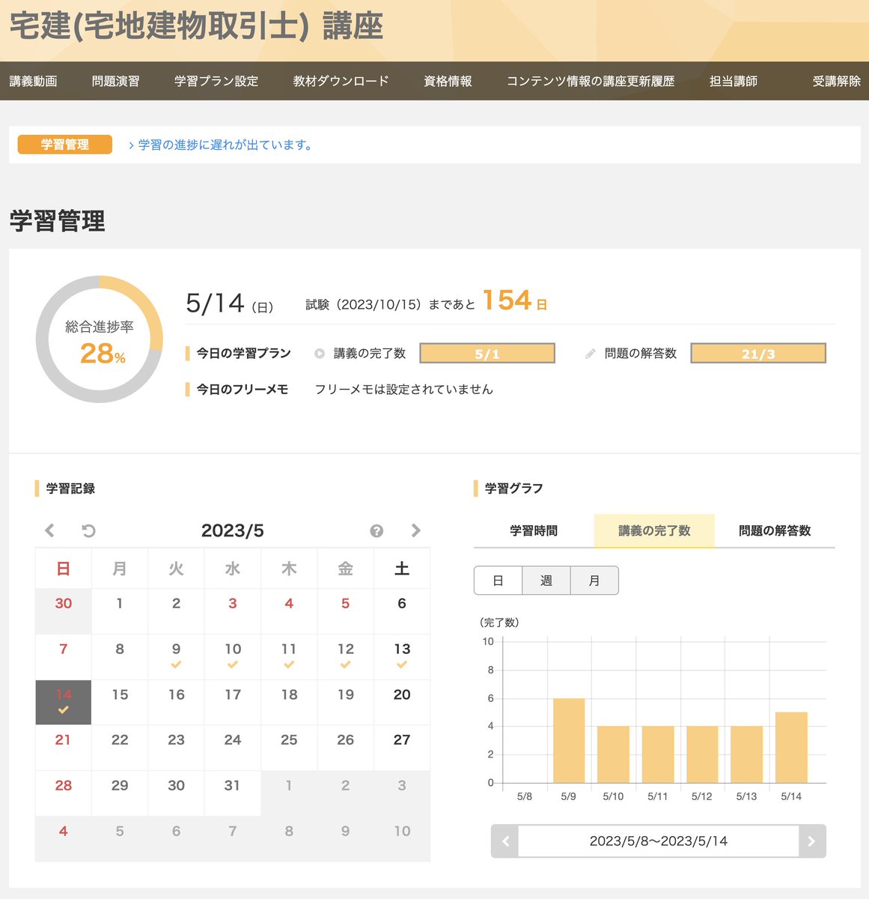The width and height of the screenshot is (869, 899).
Task: Switch to 講義の完了数 graph tab
Action: [654, 530]
